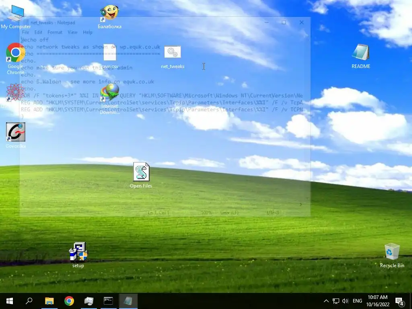Open the File menu in Notepad

pos(25,32)
